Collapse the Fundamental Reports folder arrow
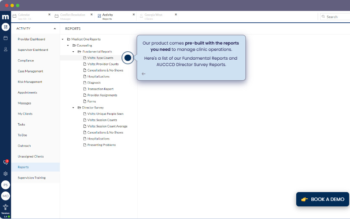Screen dimensions: 350x219 (73, 52)
